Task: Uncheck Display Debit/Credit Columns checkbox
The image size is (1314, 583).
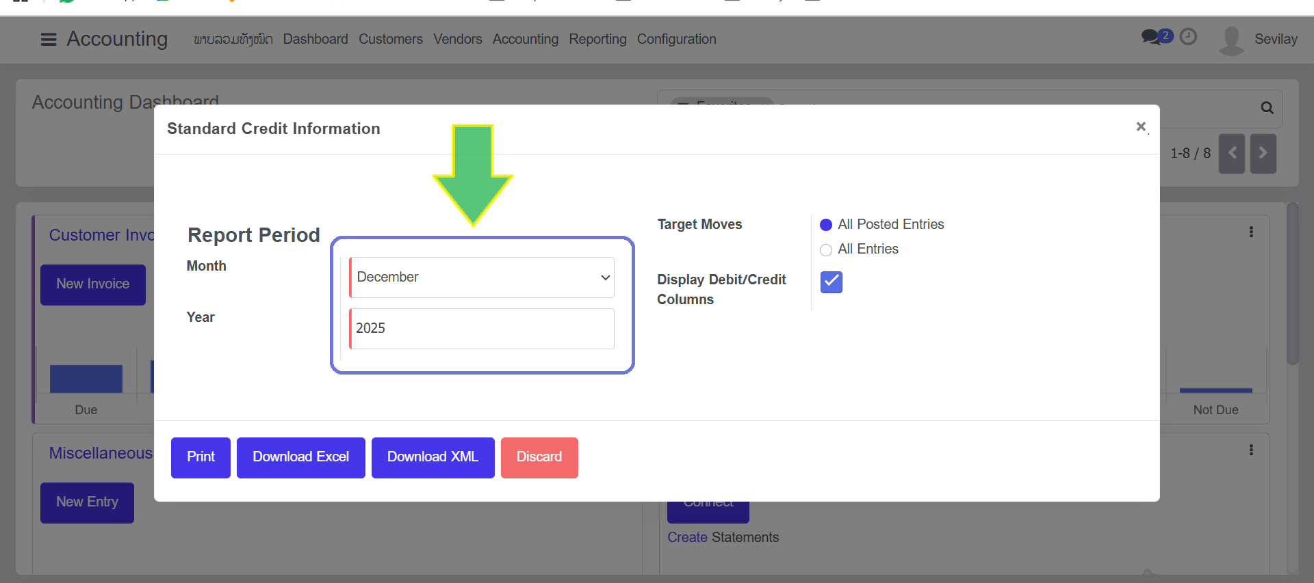Action: click(x=831, y=282)
